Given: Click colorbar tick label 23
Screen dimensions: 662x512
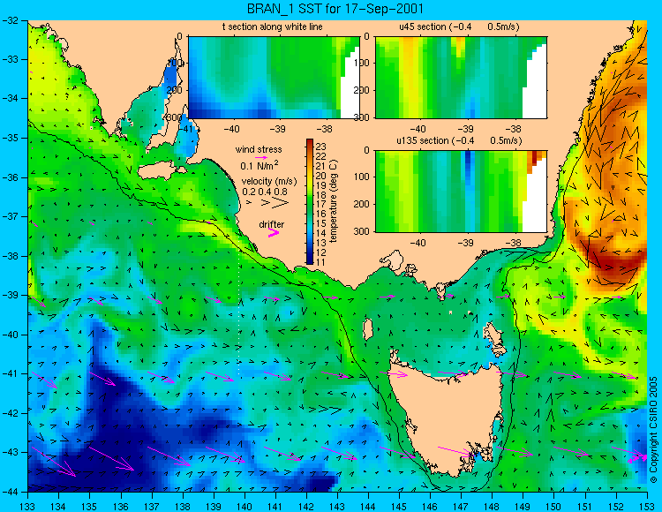Looking at the screenshot, I should pyautogui.click(x=320, y=147).
